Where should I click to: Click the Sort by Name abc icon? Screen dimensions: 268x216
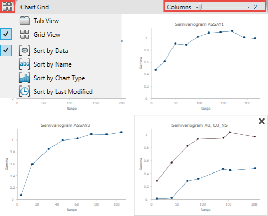(25, 64)
